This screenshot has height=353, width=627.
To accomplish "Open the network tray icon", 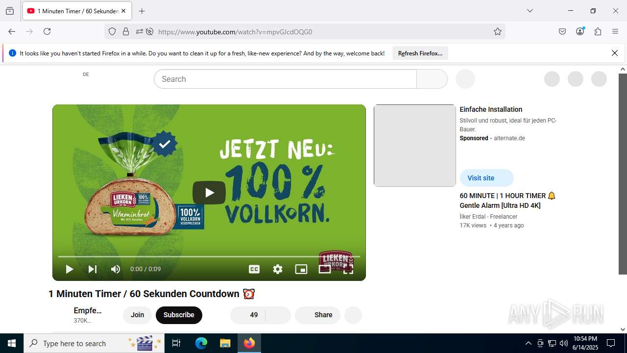I will coord(552,343).
